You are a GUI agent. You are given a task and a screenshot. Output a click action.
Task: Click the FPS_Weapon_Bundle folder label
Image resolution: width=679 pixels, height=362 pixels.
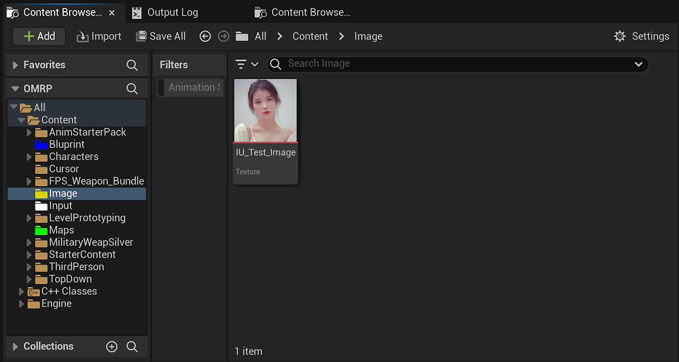[x=97, y=181]
